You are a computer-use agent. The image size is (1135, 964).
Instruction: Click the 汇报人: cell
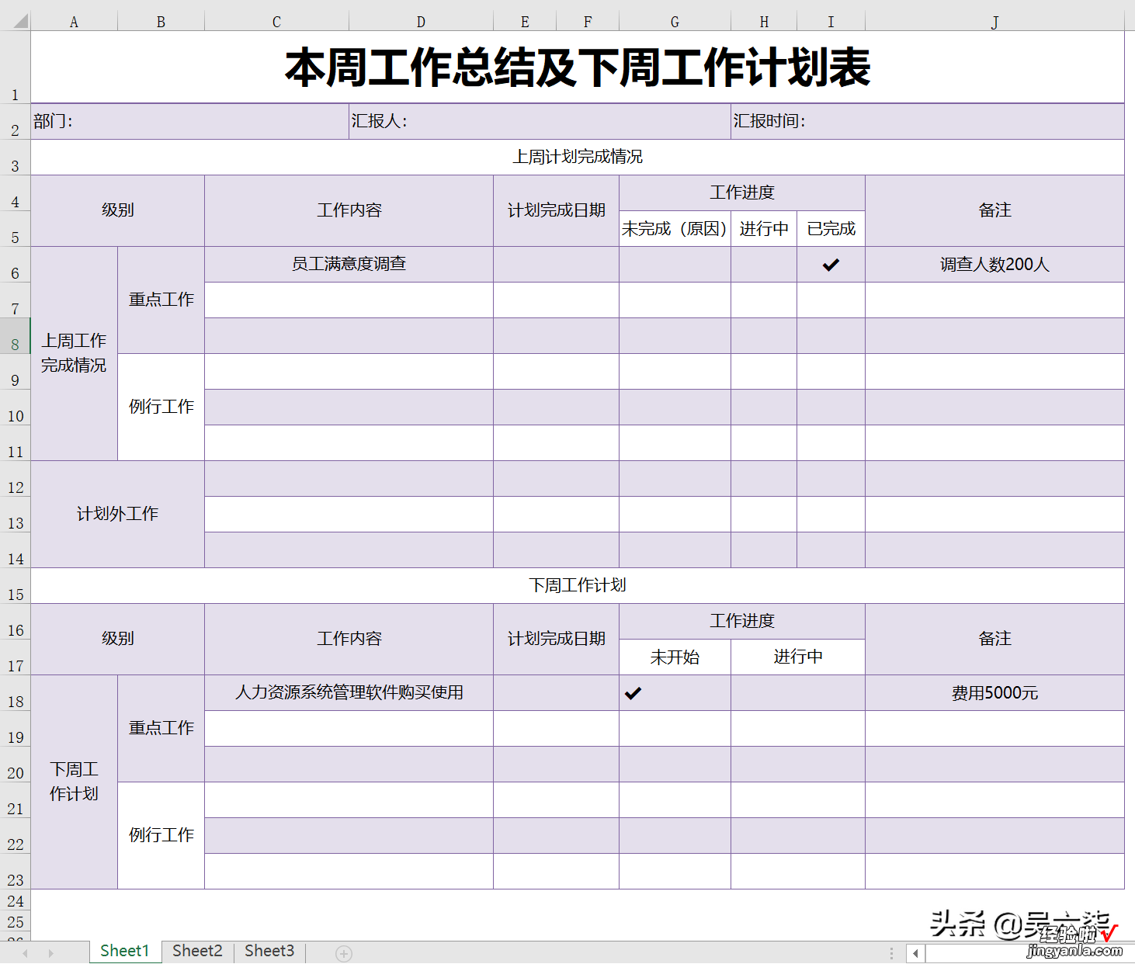tap(540, 121)
